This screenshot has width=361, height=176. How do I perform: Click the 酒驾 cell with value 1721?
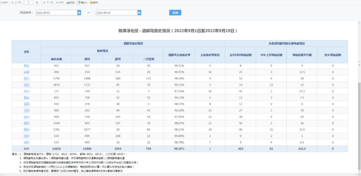click(x=87, y=85)
